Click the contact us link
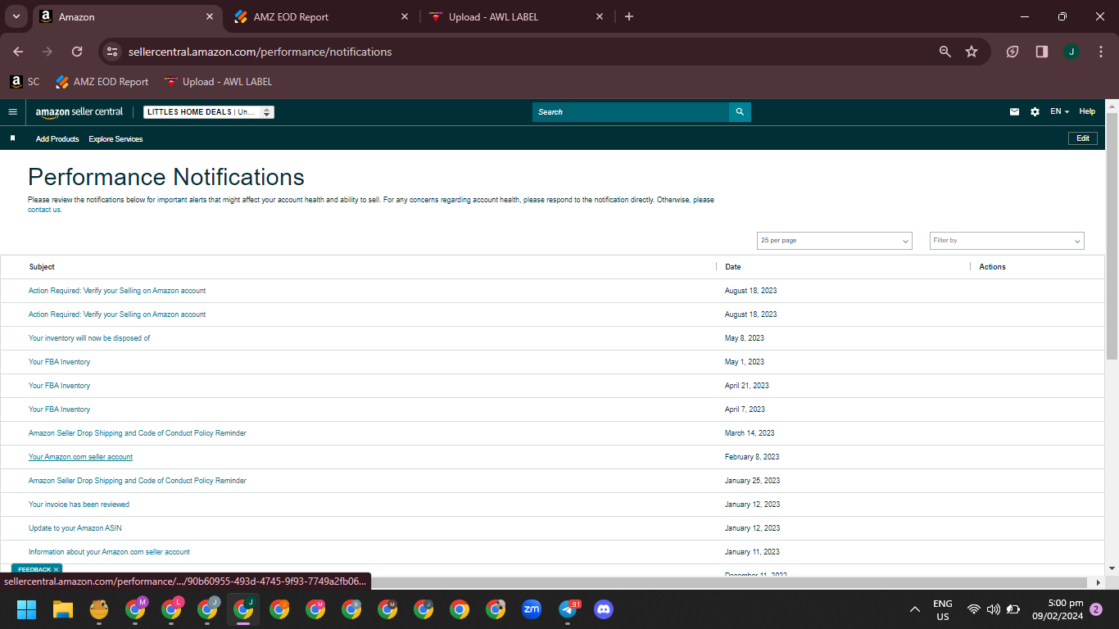Viewport: 1119px width, 629px height. pyautogui.click(x=44, y=210)
